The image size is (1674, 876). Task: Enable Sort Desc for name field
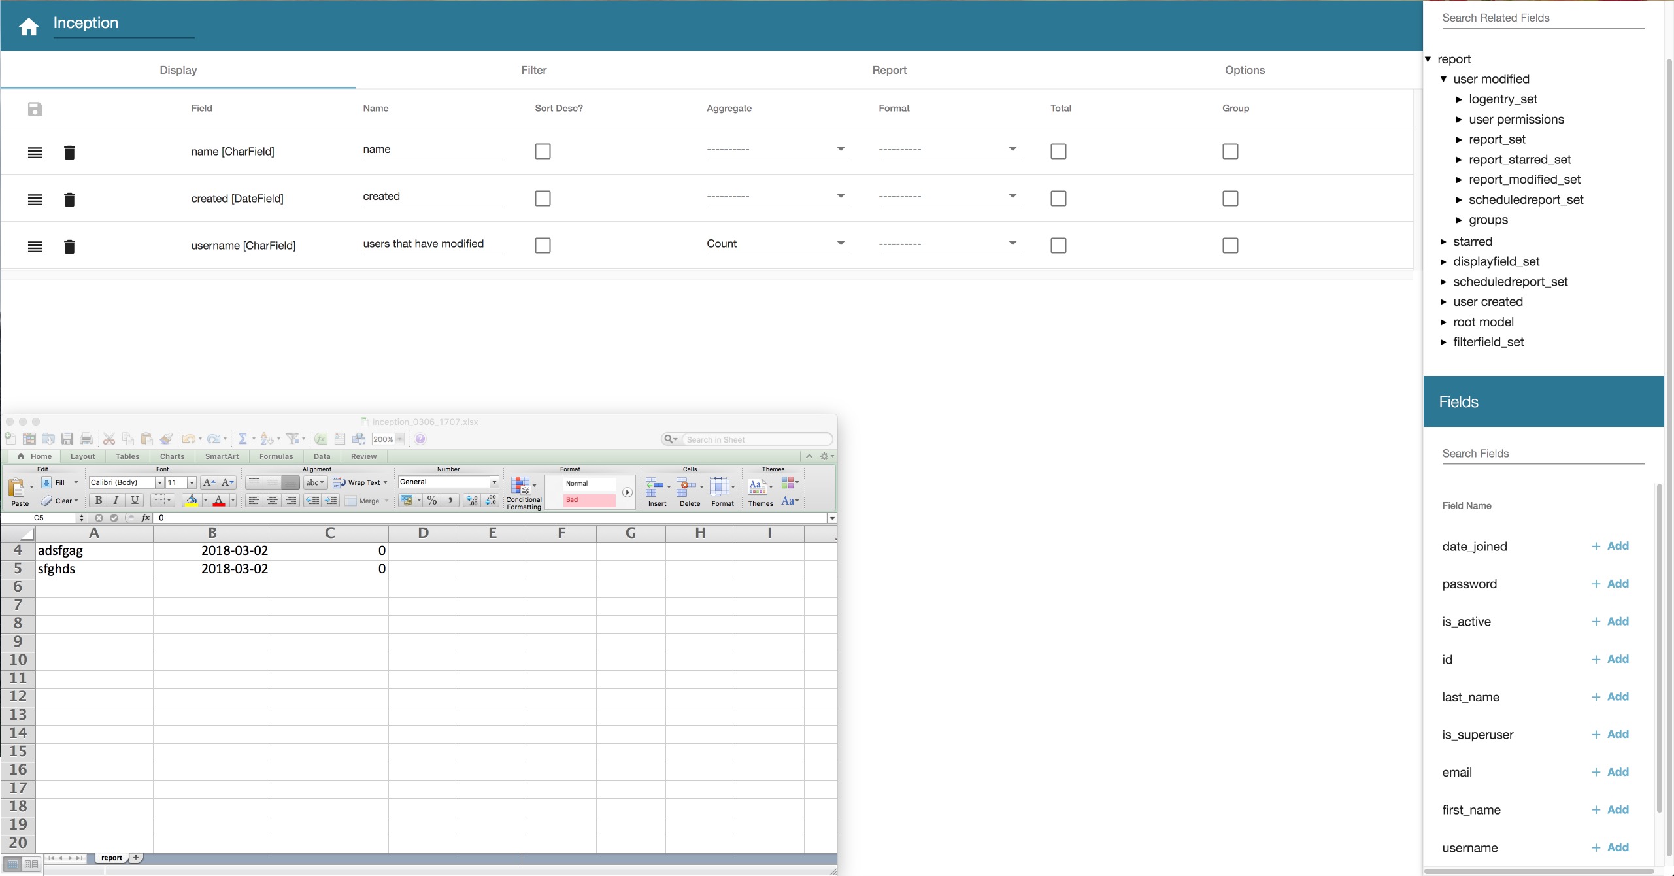point(543,151)
